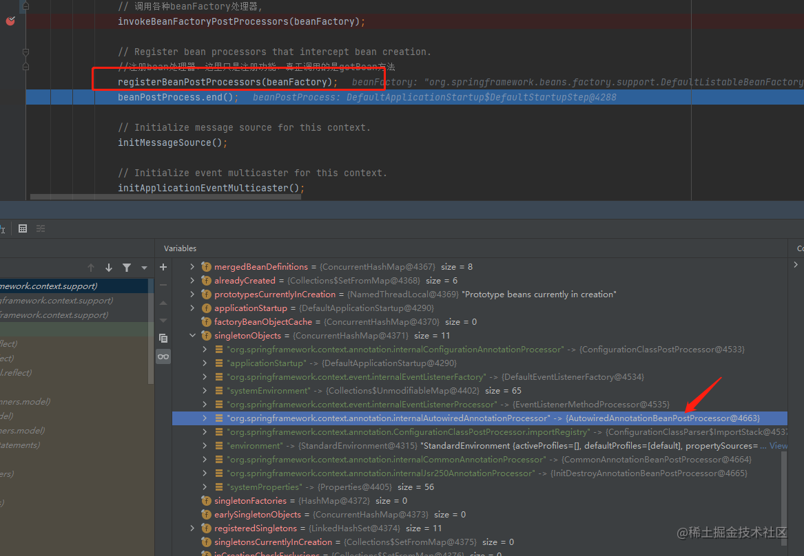
Task: Go to previous frame with up arrow
Action: pyautogui.click(x=91, y=267)
